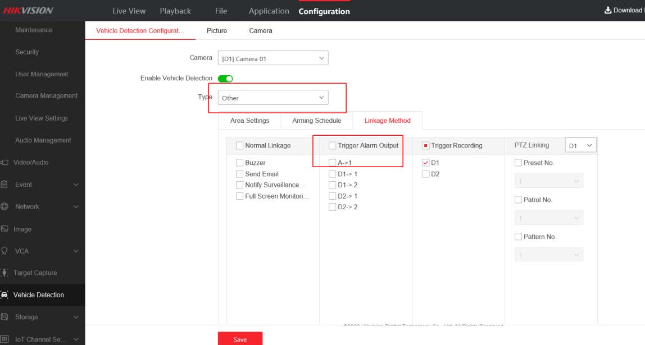Open the PTZ Linking D1 dropdown
Screen dimensions: 645x345
[x=580, y=145]
